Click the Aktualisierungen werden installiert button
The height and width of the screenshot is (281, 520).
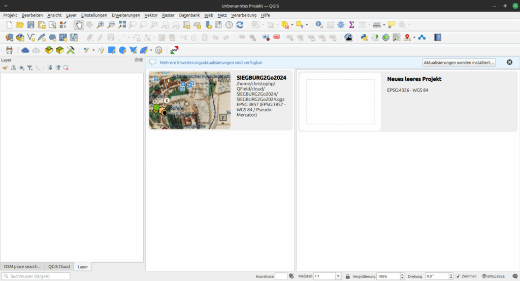coord(459,63)
